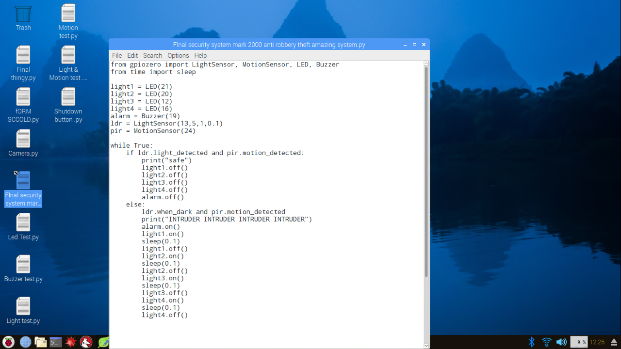Launch the web browser from the taskbar
Image resolution: width=621 pixels, height=349 pixels.
tap(24, 342)
